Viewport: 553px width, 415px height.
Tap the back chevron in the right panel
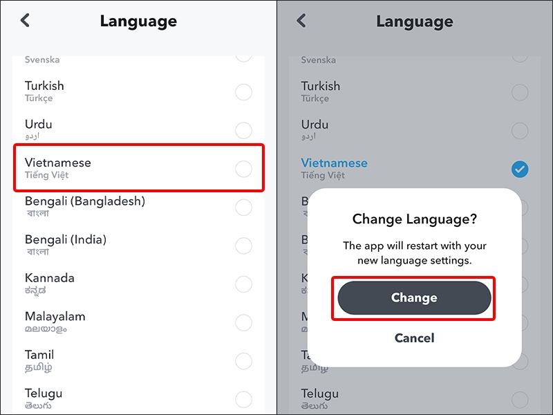tap(301, 20)
